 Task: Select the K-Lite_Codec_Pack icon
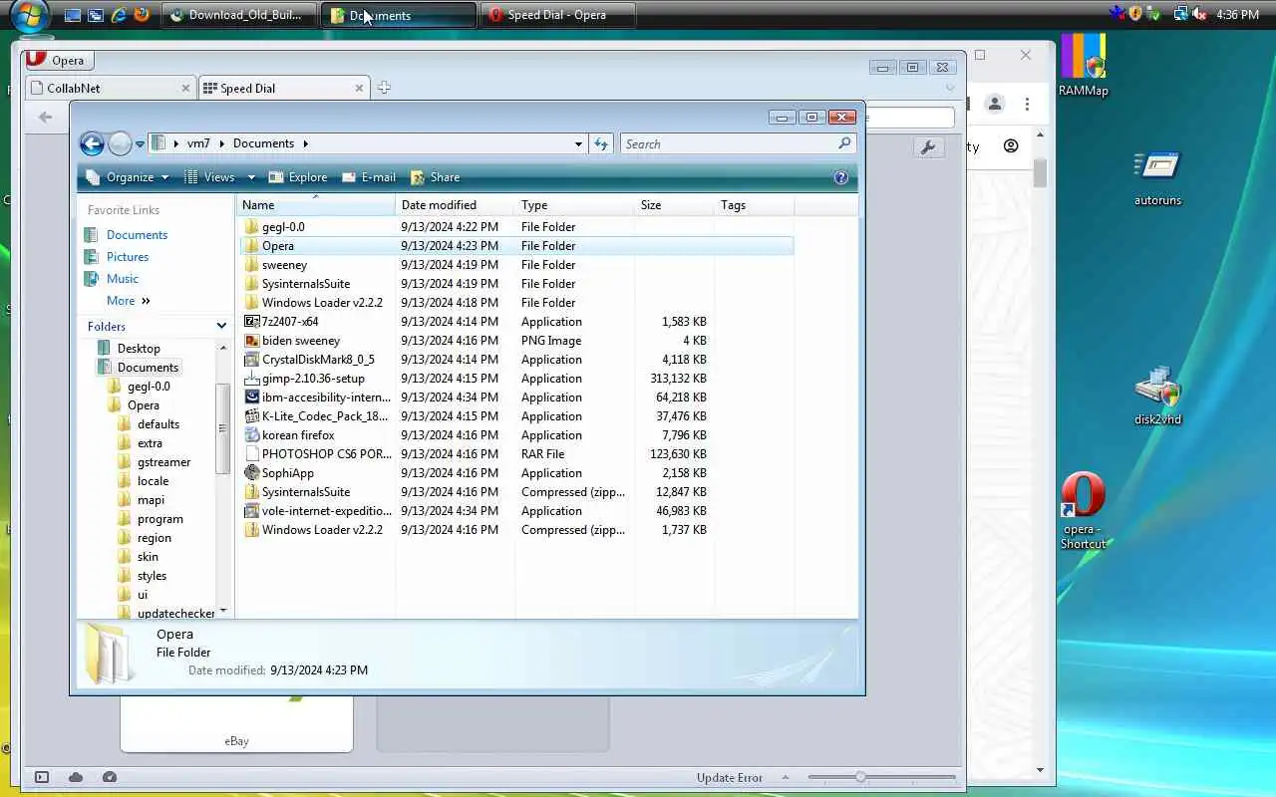pyautogui.click(x=252, y=416)
